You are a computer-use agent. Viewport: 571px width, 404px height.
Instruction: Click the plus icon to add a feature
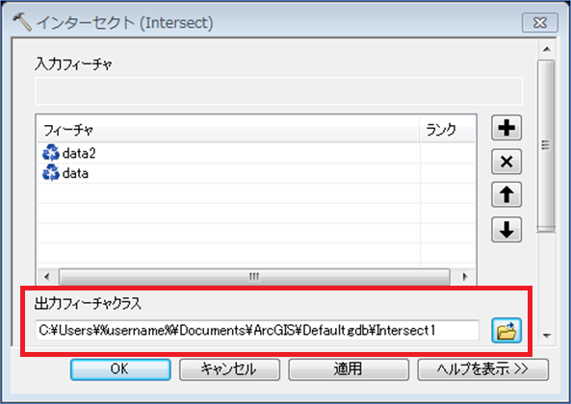(506, 128)
